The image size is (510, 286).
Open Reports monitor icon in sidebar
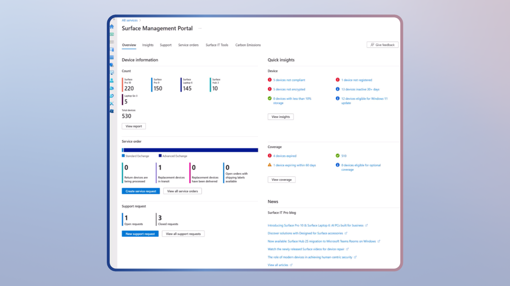click(x=112, y=72)
